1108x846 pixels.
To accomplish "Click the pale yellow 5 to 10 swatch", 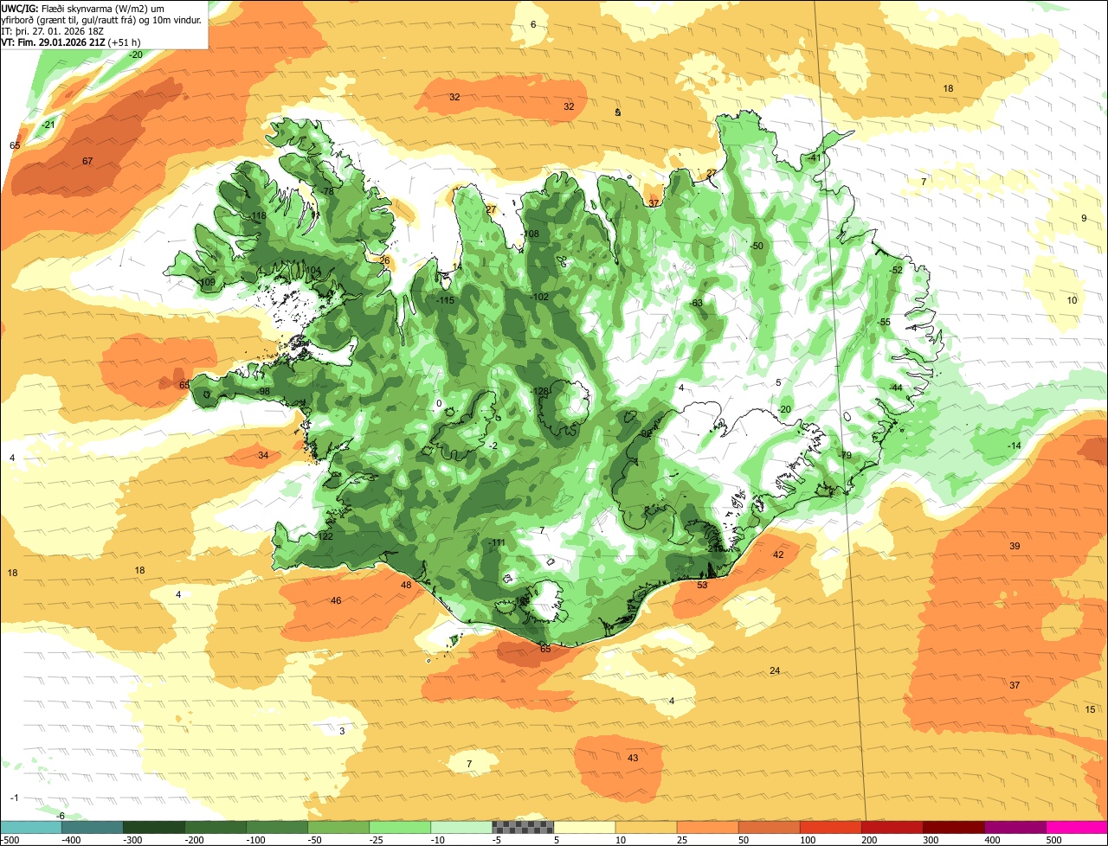I will (584, 827).
